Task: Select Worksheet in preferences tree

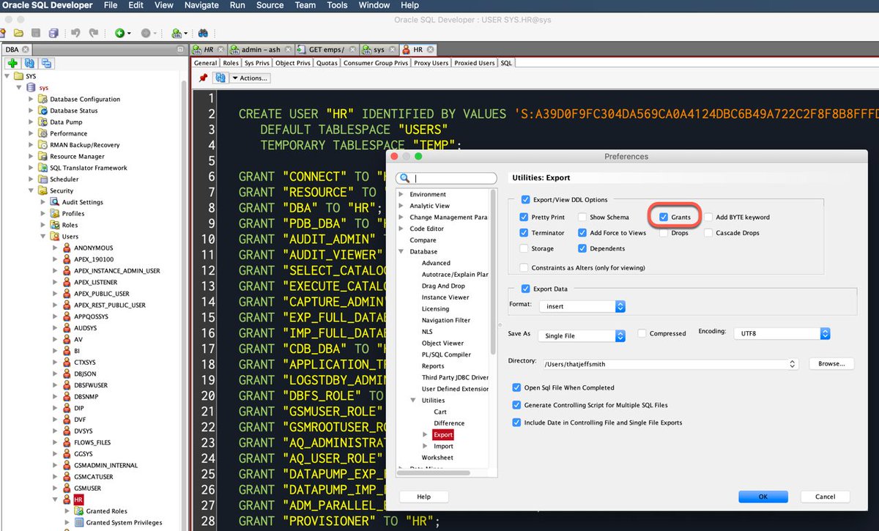Action: 437,458
